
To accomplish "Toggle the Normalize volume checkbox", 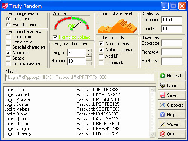I will coord(55,37).
